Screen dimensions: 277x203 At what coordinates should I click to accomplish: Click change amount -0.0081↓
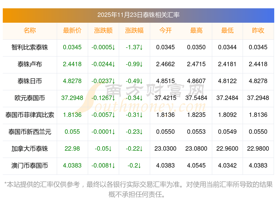(x=103, y=166)
